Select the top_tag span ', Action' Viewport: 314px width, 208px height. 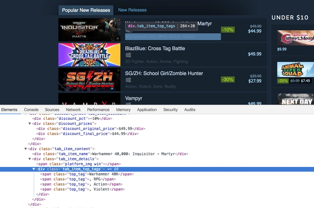(81, 184)
